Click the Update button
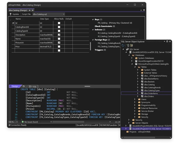 [x=14, y=14]
